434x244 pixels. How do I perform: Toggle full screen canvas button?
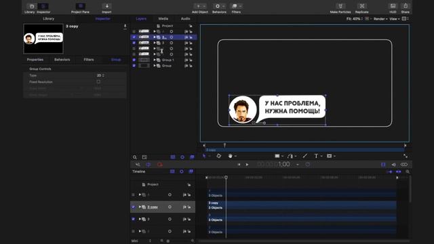point(406,156)
